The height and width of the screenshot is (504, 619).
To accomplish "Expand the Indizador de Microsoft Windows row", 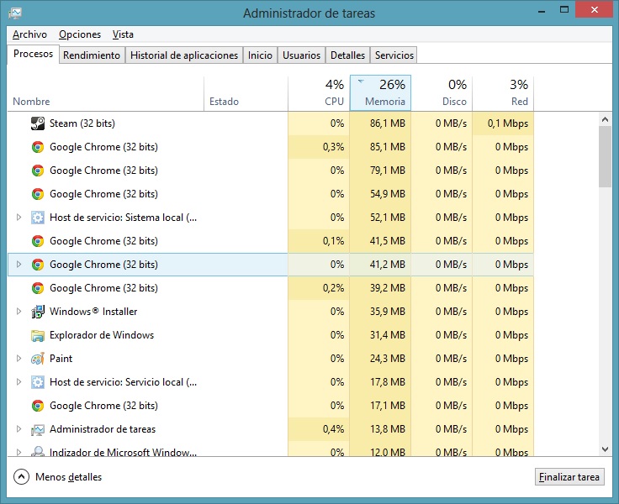I will 19,452.
